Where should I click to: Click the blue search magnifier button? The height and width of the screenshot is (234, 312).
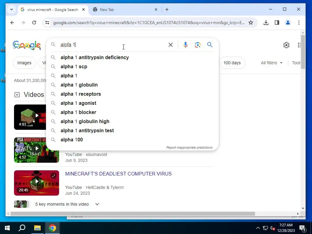pos(210,45)
